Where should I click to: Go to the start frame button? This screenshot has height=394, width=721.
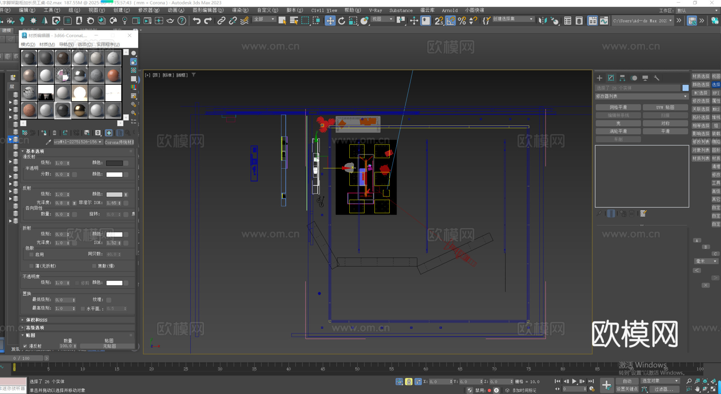point(557,381)
